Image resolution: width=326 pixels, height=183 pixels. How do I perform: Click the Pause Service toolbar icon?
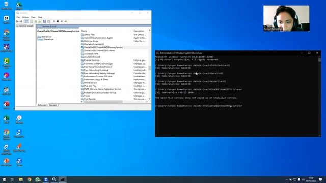point(62,21)
